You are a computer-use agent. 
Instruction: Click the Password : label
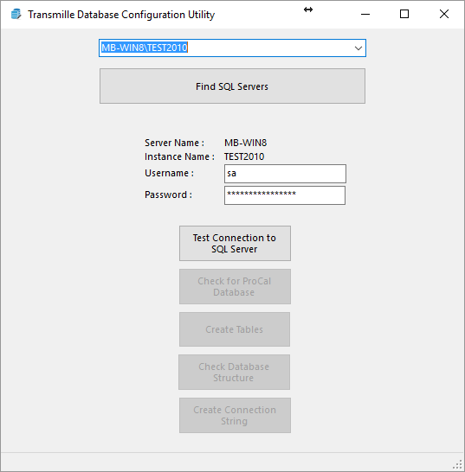[168, 195]
